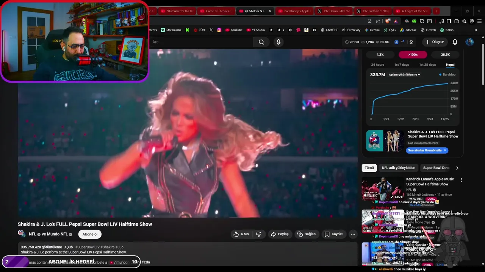Screen dimensions: 485x272
Task: Click the share page icon in address bar
Action: [378, 21]
